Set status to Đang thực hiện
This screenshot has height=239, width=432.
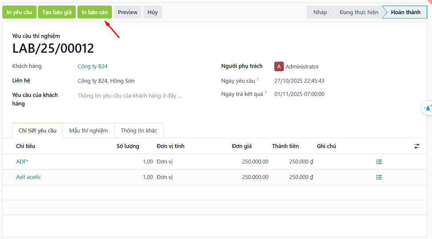click(x=358, y=12)
